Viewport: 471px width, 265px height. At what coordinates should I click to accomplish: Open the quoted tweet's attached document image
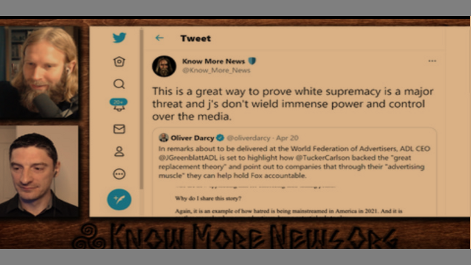[294, 201]
